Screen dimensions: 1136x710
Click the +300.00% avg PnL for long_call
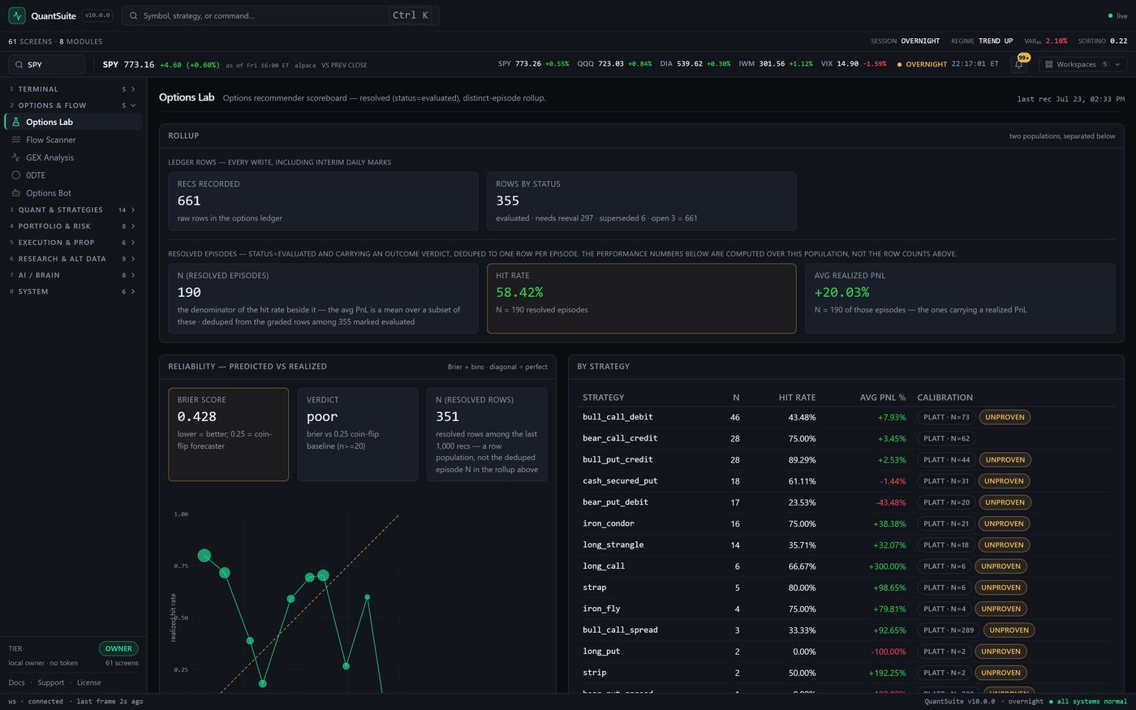(887, 566)
